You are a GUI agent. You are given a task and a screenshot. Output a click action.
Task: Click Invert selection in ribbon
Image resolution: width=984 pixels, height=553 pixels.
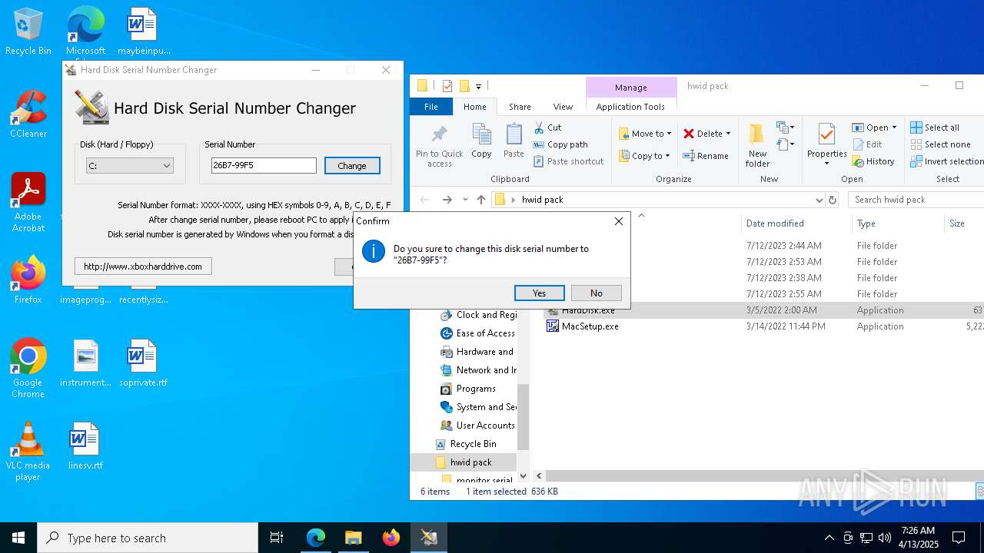(946, 161)
